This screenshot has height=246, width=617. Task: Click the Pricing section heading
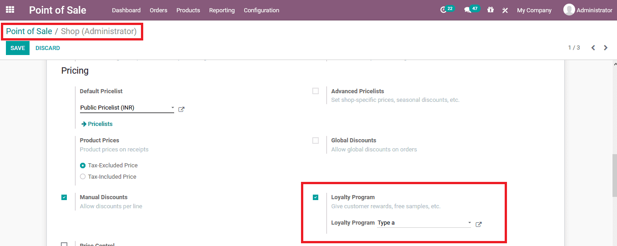tap(75, 70)
